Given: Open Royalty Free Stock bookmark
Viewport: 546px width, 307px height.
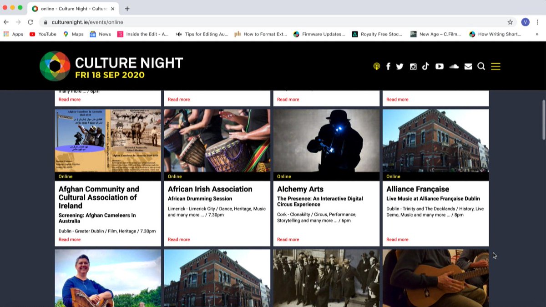Looking at the screenshot, I should coord(377,34).
